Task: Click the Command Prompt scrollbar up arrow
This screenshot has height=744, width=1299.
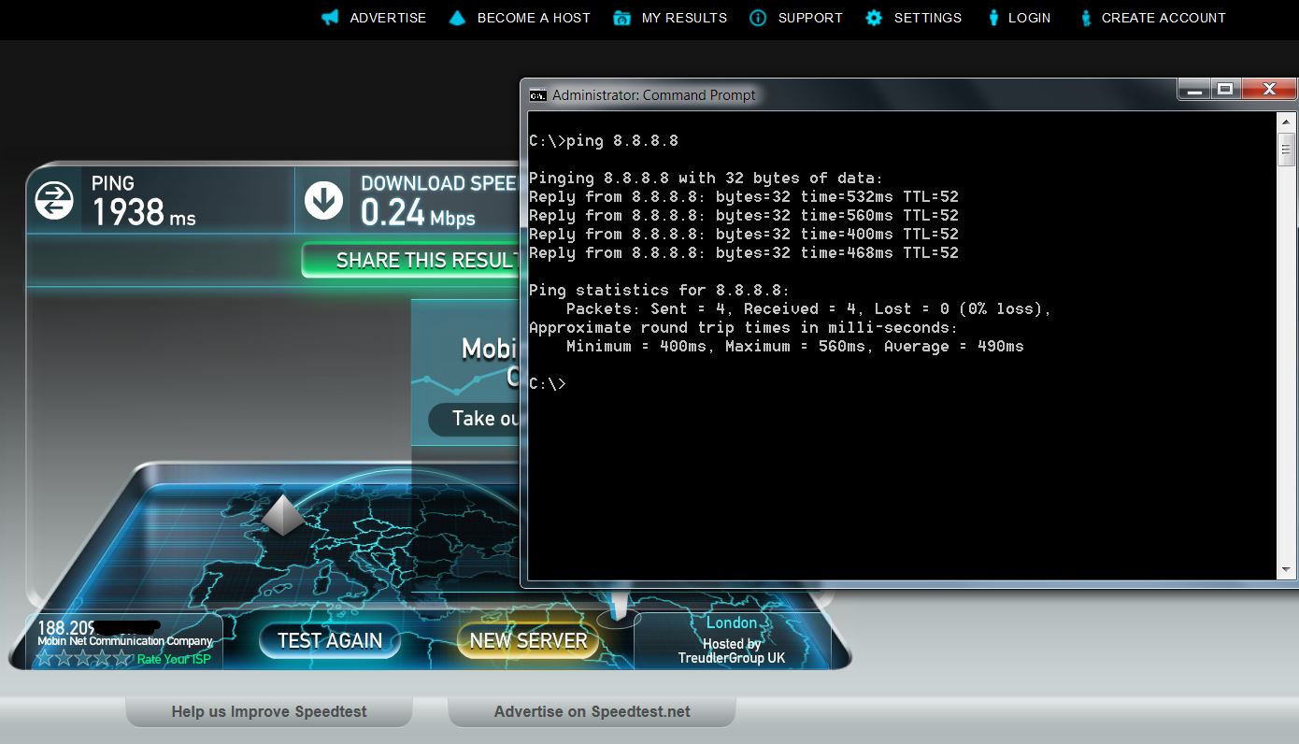Action: coord(1286,122)
